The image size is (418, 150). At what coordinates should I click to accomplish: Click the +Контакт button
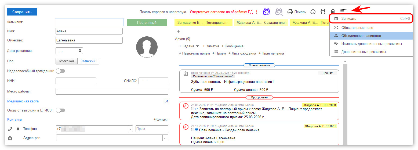tap(161, 120)
